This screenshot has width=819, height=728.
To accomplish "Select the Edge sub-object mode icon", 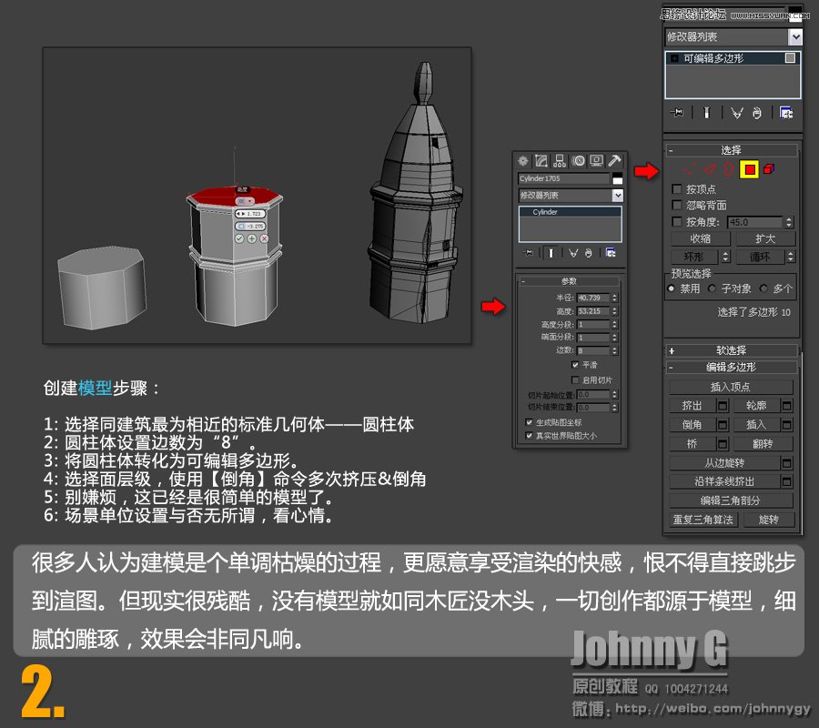I will (x=710, y=168).
